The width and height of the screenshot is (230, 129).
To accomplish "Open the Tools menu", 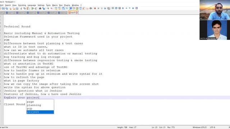I will pos(48,5).
